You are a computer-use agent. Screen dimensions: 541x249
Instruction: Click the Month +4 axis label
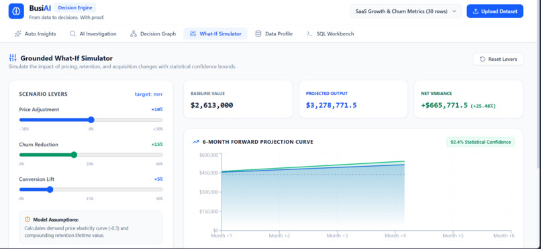tap(395, 236)
